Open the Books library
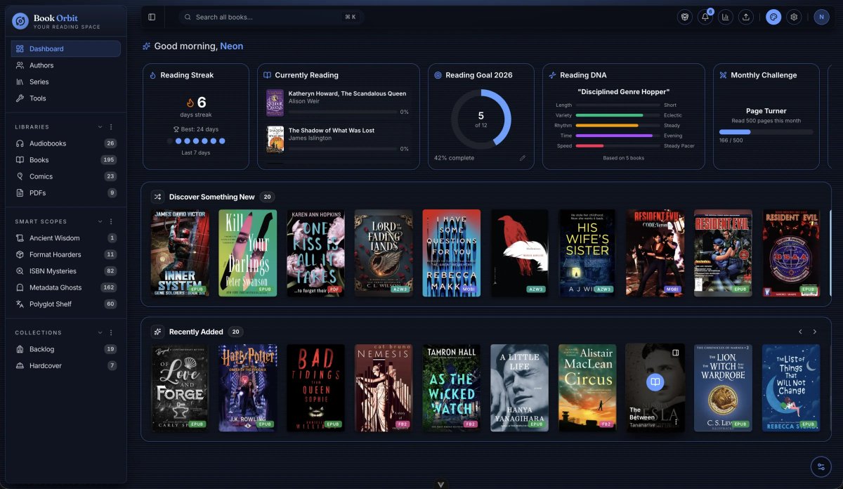The height and width of the screenshot is (489, 843). point(66,160)
